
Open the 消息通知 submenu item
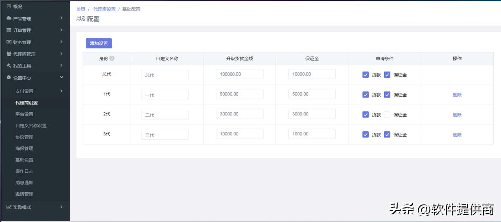(24, 183)
